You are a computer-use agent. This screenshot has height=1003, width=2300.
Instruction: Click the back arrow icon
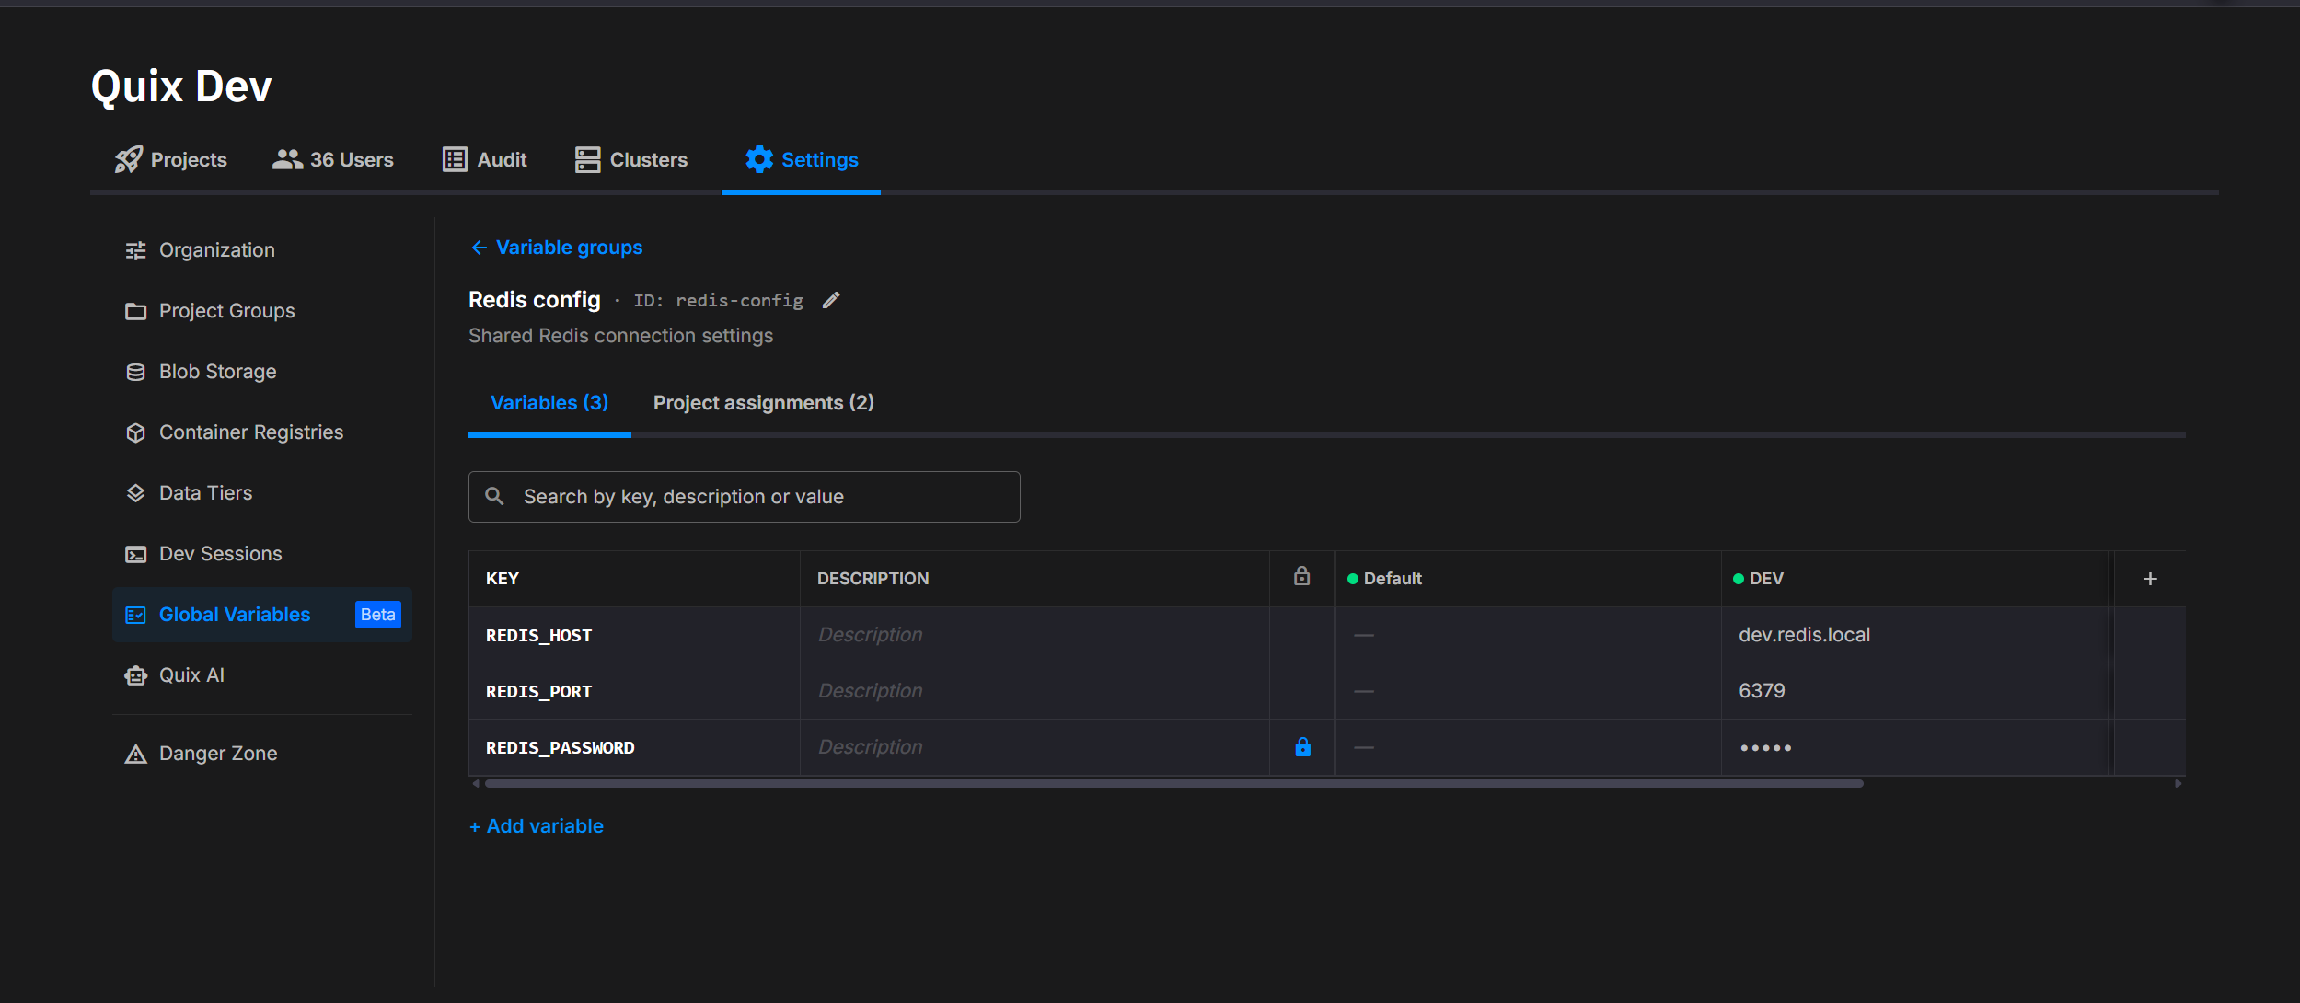tap(480, 248)
